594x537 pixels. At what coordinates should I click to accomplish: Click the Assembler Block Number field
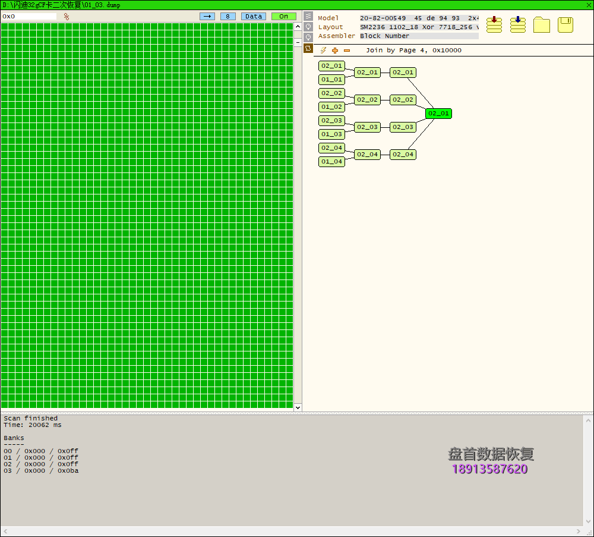(x=419, y=36)
